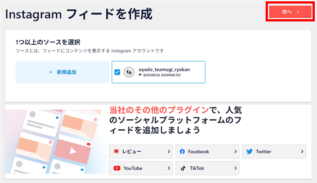Click the Facebook logo icon
The width and height of the screenshot is (317, 183).
[182, 151]
